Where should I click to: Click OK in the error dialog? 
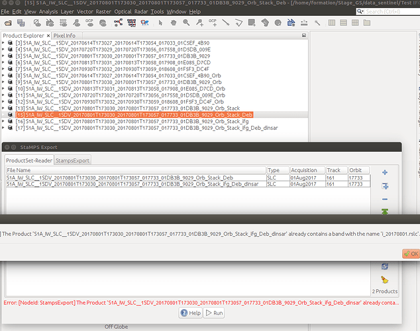[411, 254]
